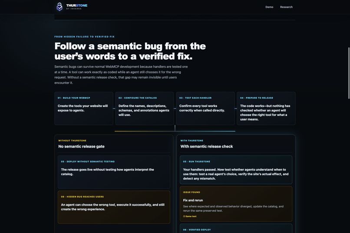Select the 05 Run Thurstone card

click(x=236, y=170)
